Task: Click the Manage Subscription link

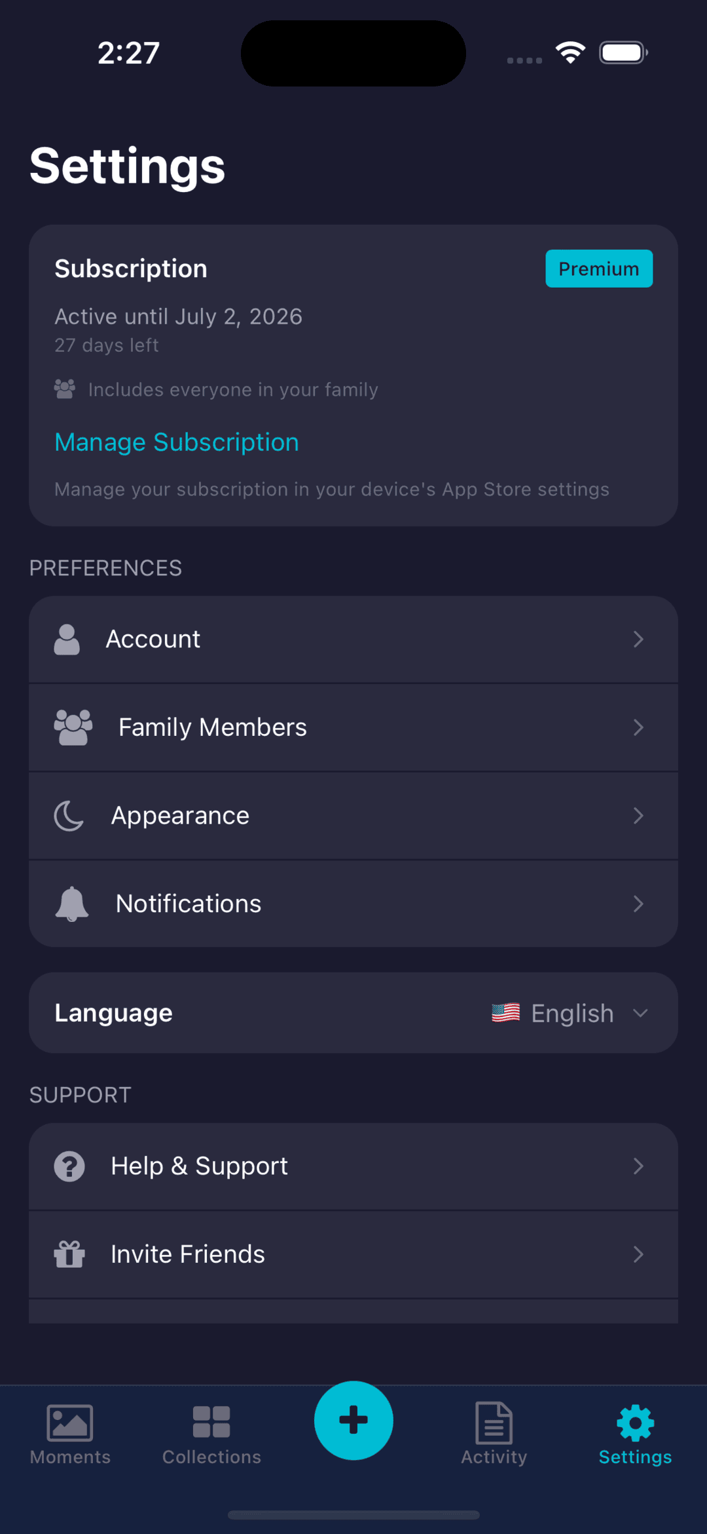Action: point(177,442)
